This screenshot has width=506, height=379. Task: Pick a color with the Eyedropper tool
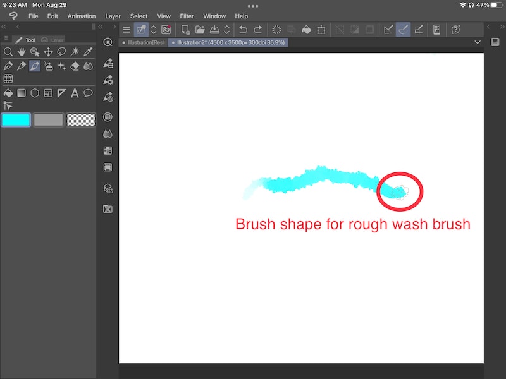tap(89, 52)
